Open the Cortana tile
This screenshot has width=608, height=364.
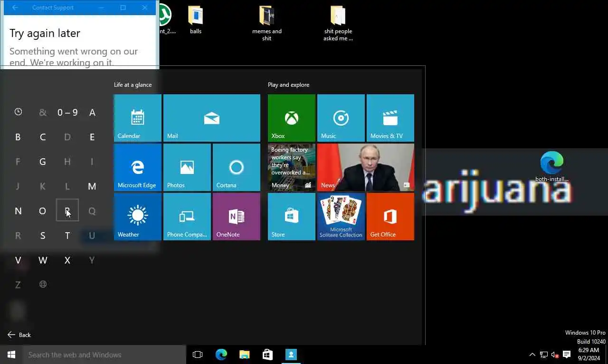pos(237,167)
